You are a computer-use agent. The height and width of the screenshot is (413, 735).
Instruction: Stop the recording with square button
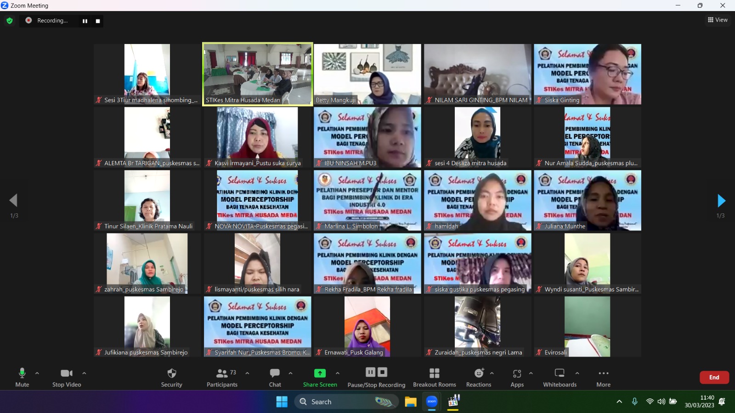[x=98, y=21]
